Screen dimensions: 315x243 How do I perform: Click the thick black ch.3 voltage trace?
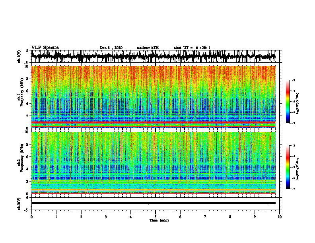[x=153, y=203]
